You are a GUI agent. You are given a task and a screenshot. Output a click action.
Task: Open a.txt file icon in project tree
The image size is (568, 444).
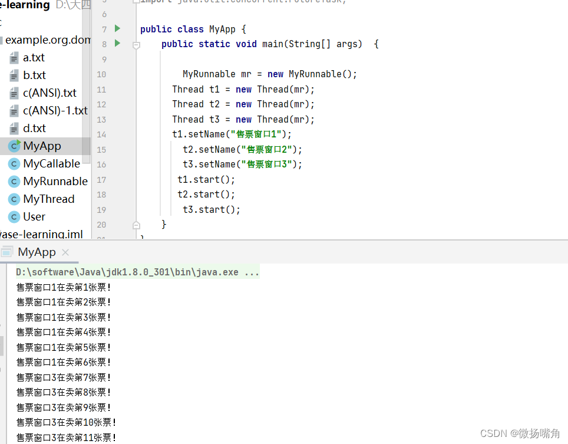click(x=14, y=58)
